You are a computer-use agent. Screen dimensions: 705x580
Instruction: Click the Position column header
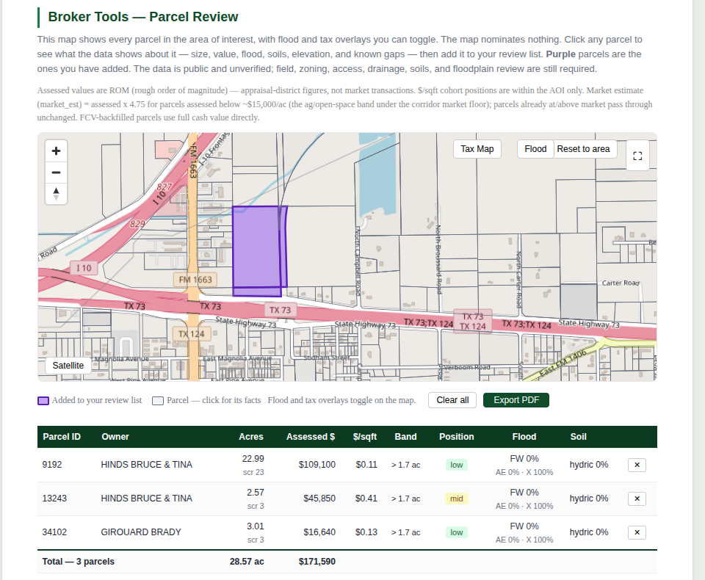(x=456, y=437)
